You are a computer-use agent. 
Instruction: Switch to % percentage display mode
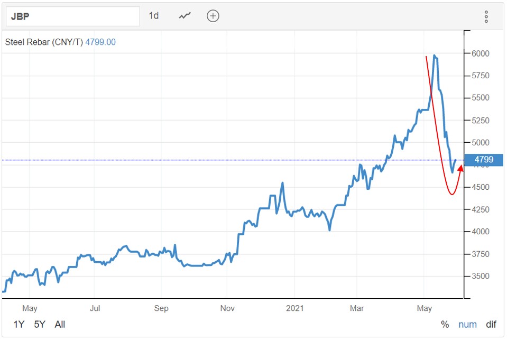445,324
